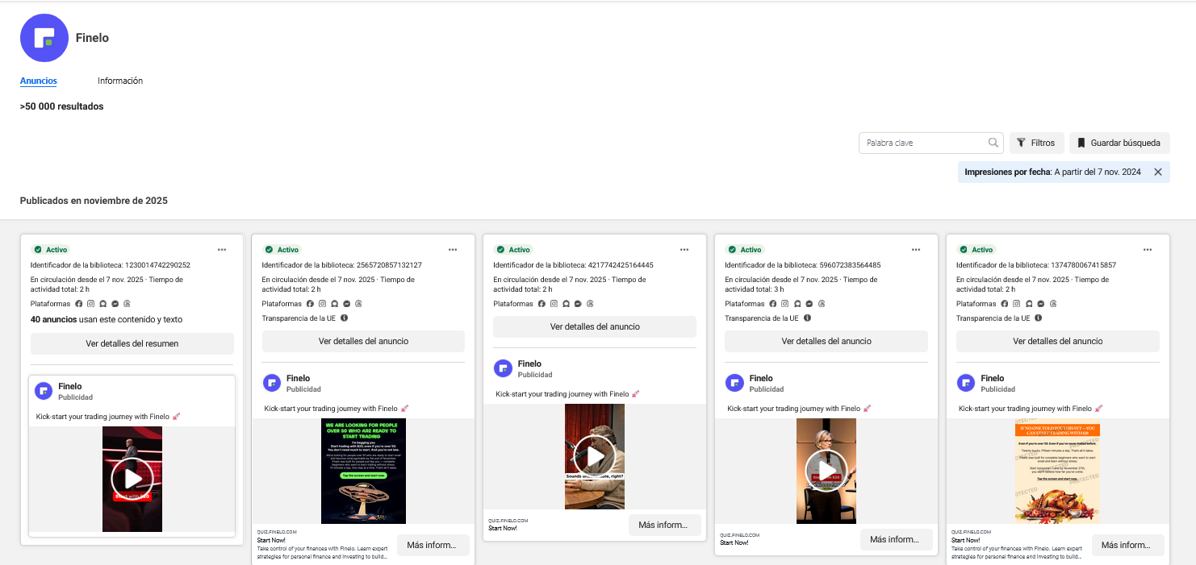
Task: Select the Anuncios tab
Action: tap(39, 81)
